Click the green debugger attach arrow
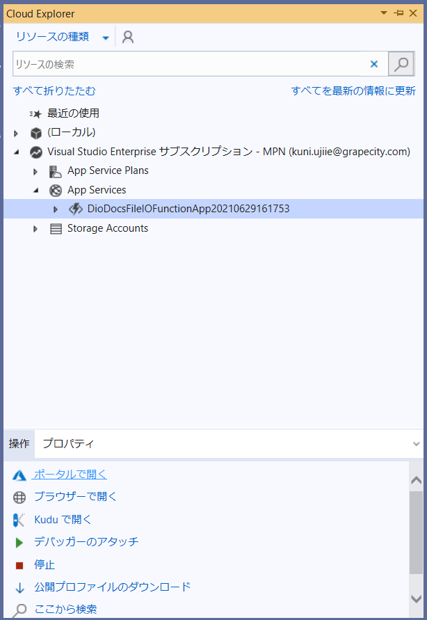427x620 pixels. click(19, 543)
